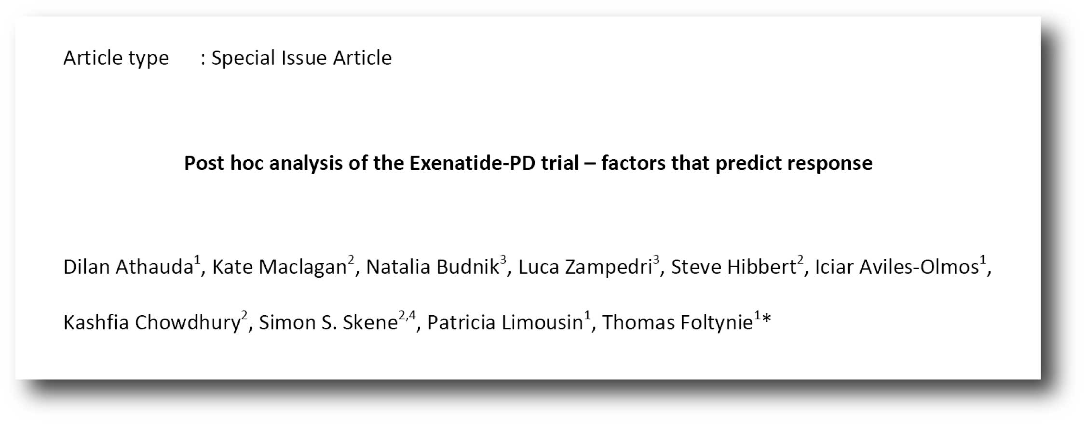
Task: Click superscript 1 after Dilan Athauda
Action: coord(197,260)
